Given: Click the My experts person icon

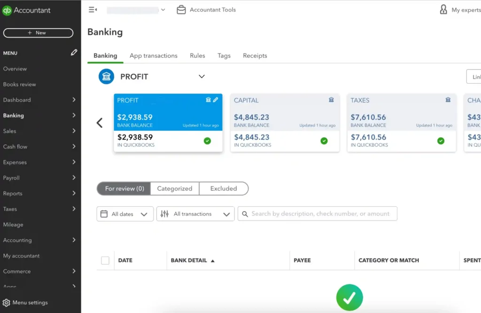Looking at the screenshot, I should 443,9.
